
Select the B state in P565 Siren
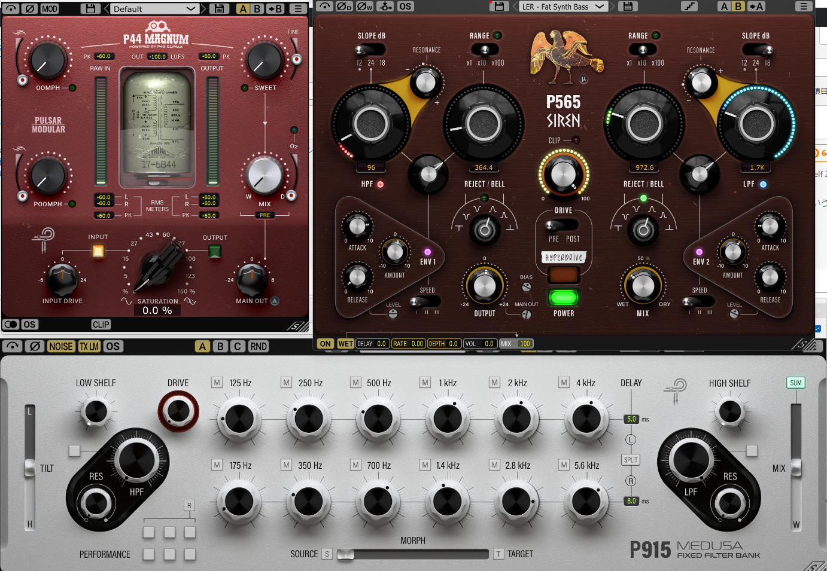click(x=738, y=7)
